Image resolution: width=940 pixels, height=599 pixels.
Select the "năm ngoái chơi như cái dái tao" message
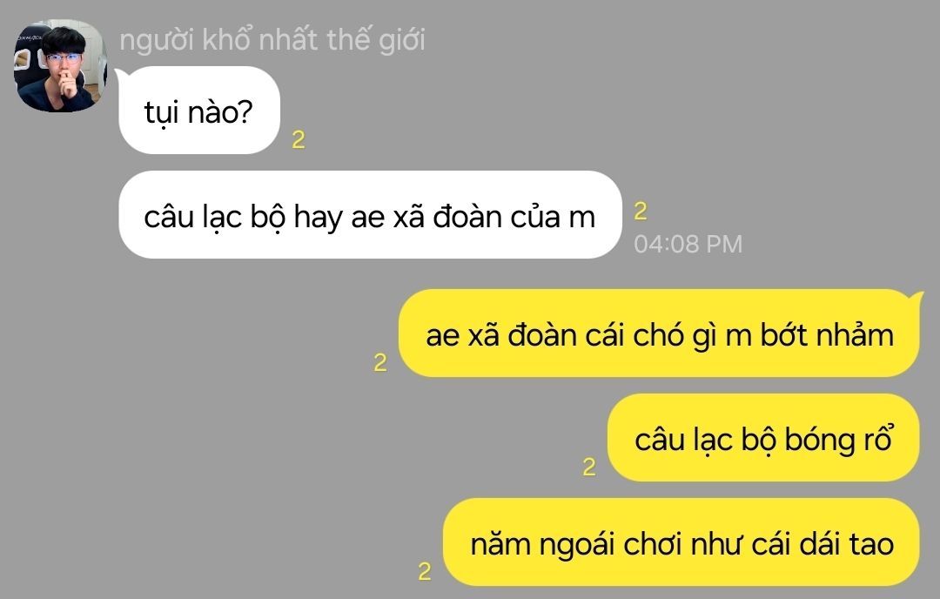point(681,542)
